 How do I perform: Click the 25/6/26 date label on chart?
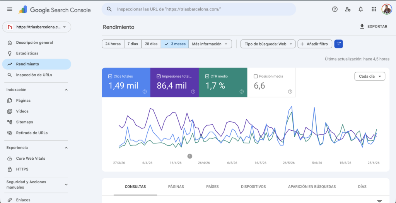(374, 163)
